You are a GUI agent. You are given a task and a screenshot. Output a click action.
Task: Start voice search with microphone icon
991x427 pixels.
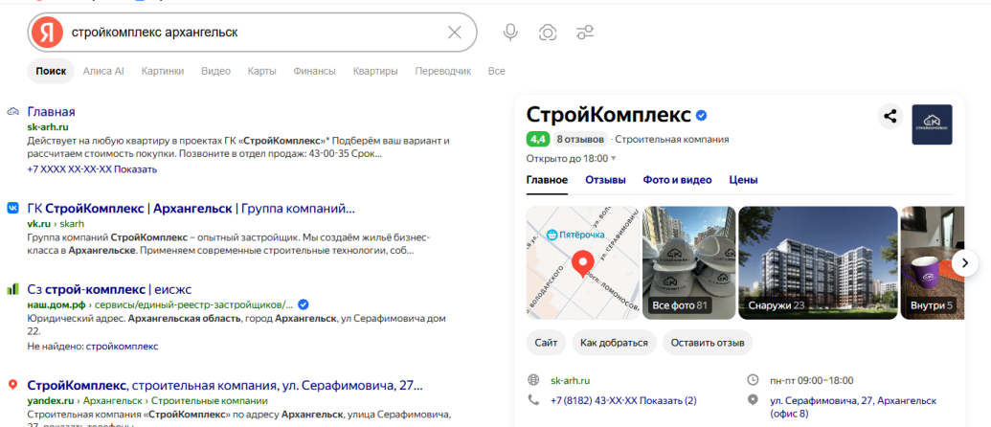coord(510,33)
